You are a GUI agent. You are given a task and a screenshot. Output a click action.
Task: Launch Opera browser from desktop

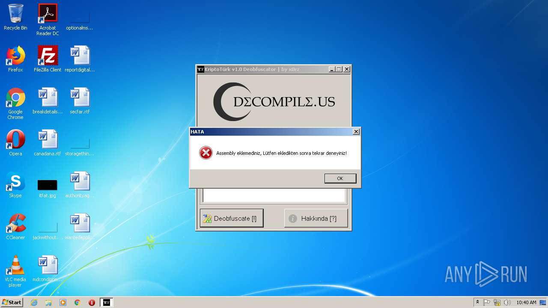(x=15, y=143)
